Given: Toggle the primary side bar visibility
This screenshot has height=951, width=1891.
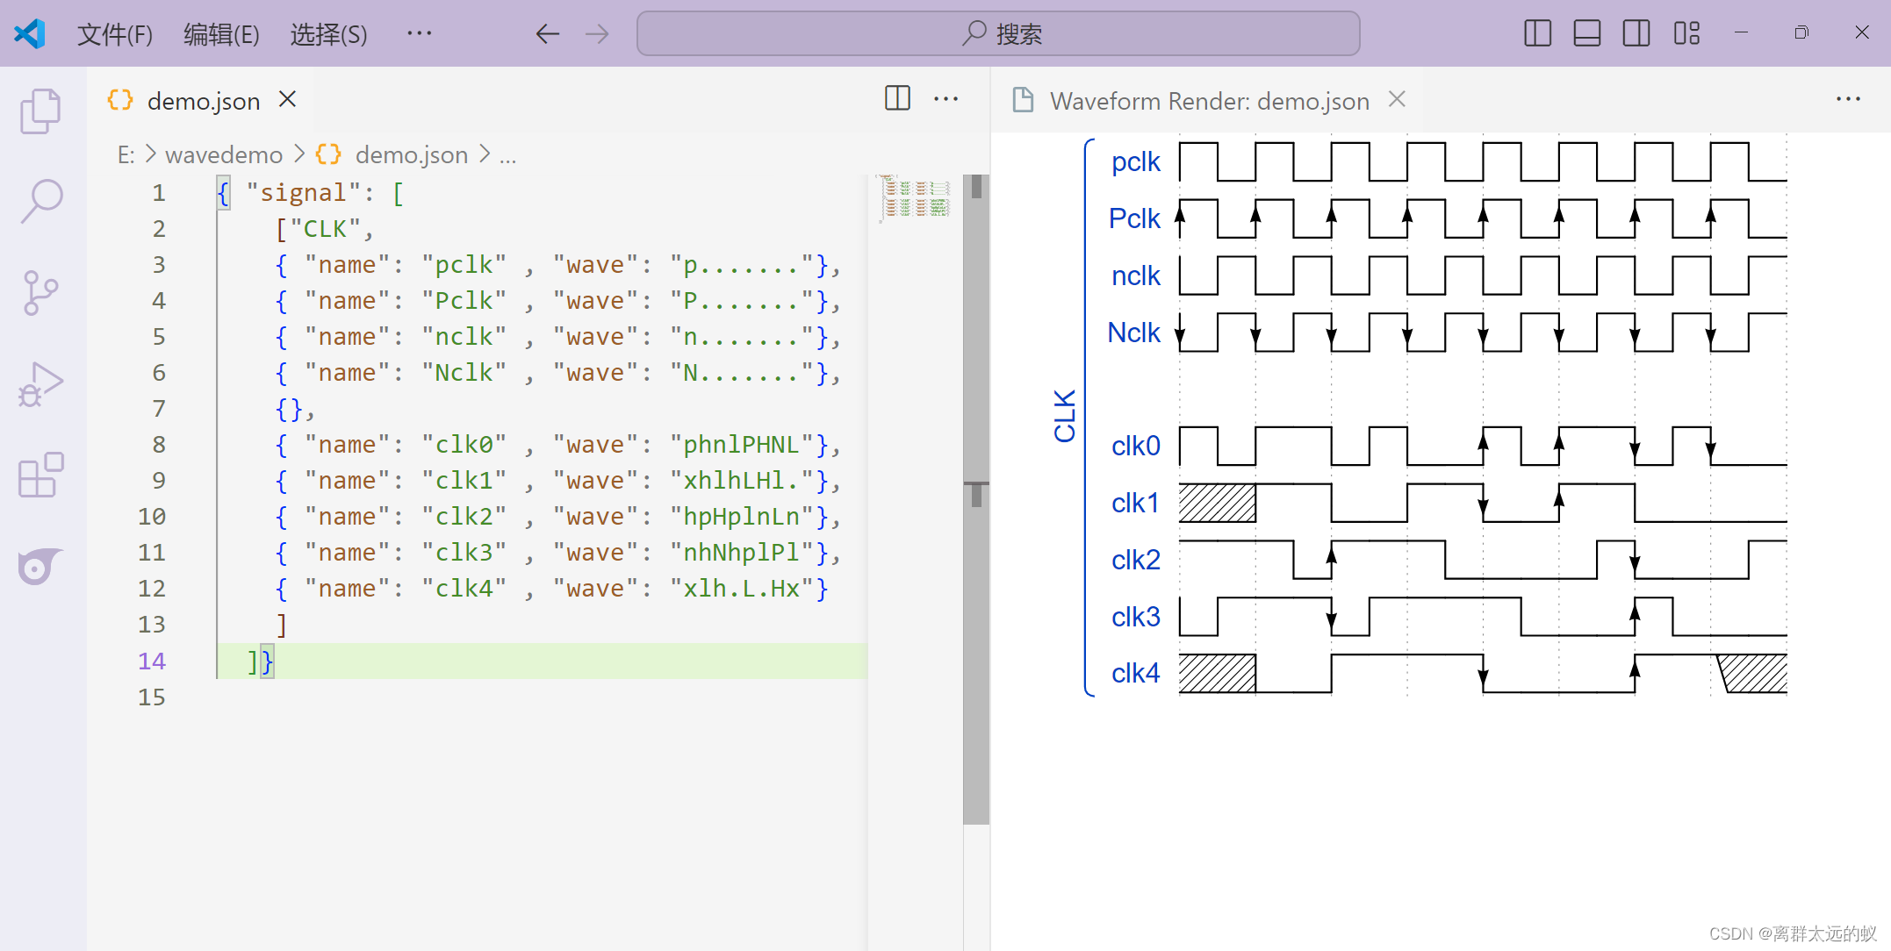Looking at the screenshot, I should click(1537, 34).
